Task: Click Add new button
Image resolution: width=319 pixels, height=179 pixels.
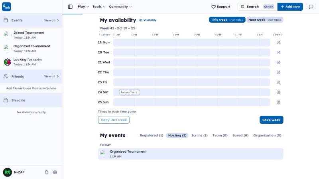Action: pos(290,7)
